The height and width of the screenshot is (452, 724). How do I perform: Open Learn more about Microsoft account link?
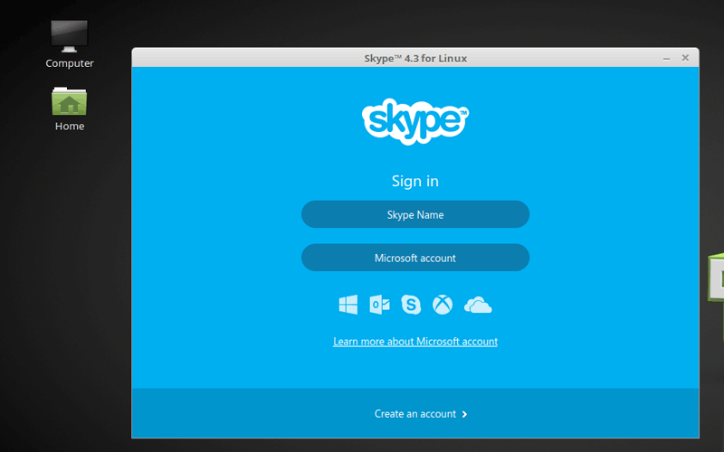(415, 342)
